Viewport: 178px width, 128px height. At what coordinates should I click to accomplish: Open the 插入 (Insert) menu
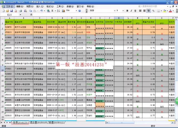tap(40, 6)
